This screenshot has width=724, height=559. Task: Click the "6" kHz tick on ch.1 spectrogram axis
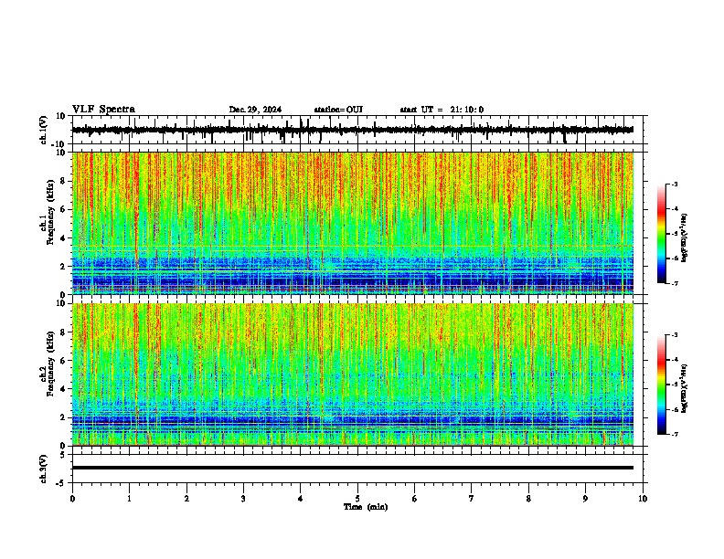click(x=64, y=209)
